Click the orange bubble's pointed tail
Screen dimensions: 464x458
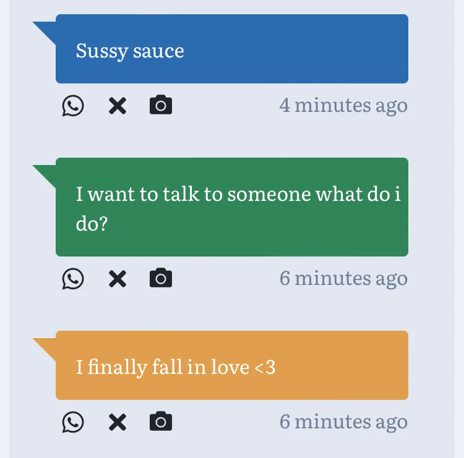(x=45, y=346)
